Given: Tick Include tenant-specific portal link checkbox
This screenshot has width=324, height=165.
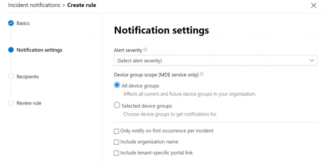Looking at the screenshot, I should click(116, 153).
